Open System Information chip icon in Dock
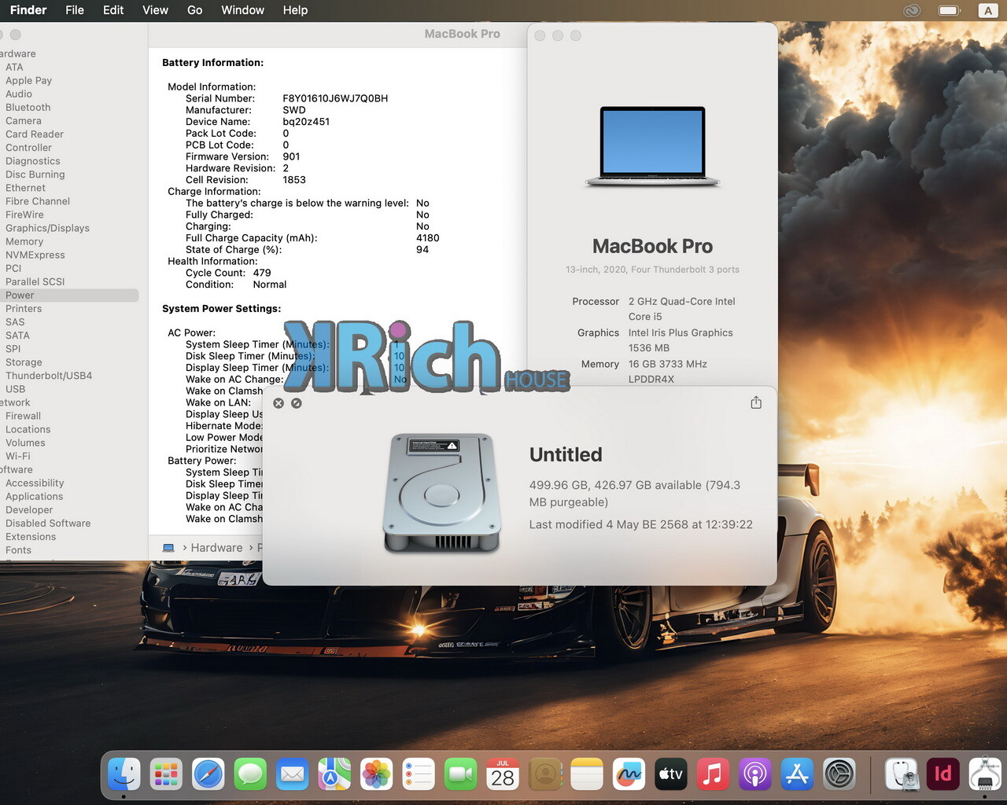 pyautogui.click(x=985, y=774)
